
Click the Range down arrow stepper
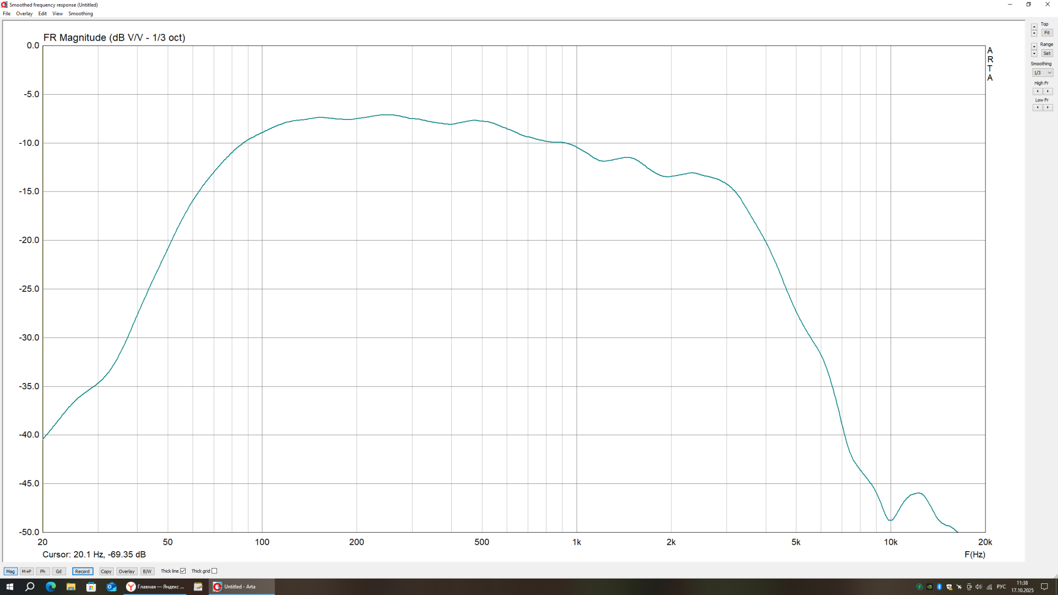[1034, 54]
